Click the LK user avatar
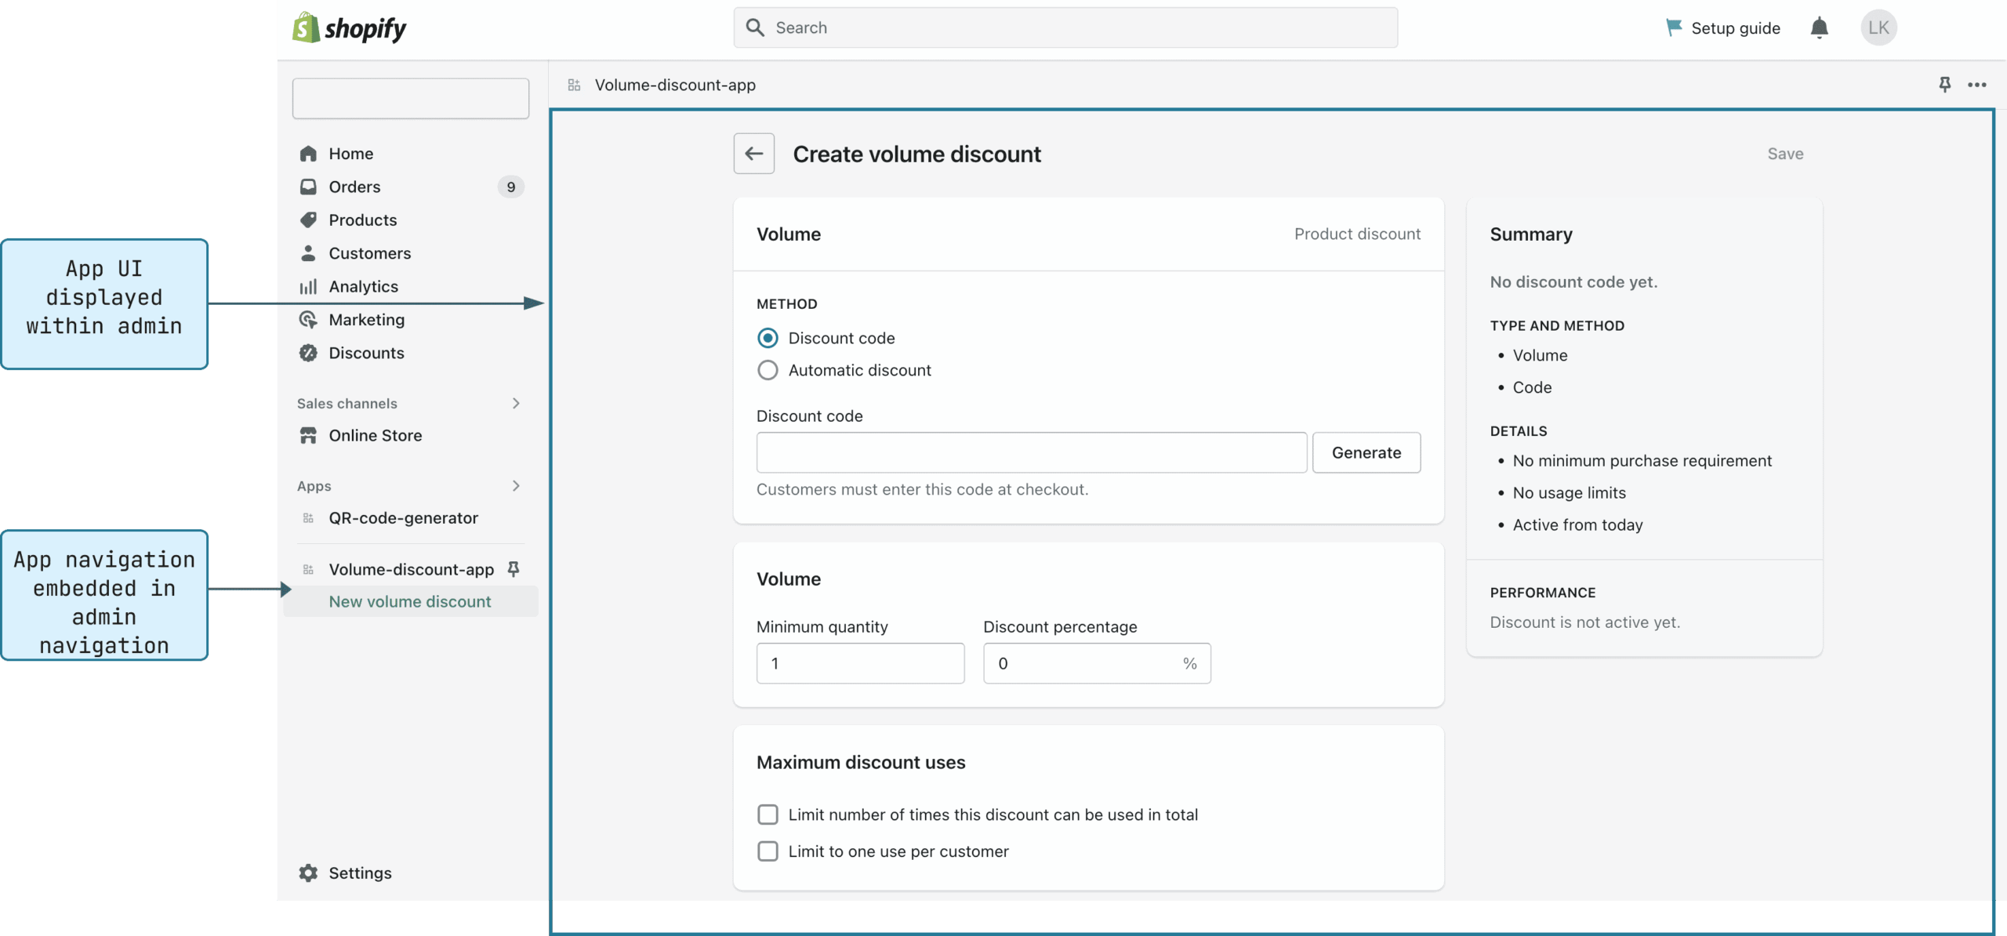 (x=1878, y=28)
